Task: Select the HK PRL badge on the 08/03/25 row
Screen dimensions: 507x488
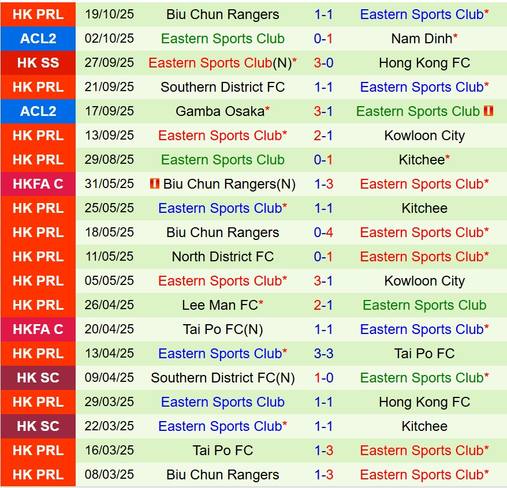Action: pos(38,475)
